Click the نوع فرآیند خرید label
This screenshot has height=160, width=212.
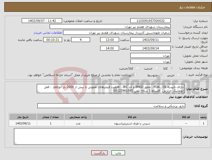click(x=197, y=75)
